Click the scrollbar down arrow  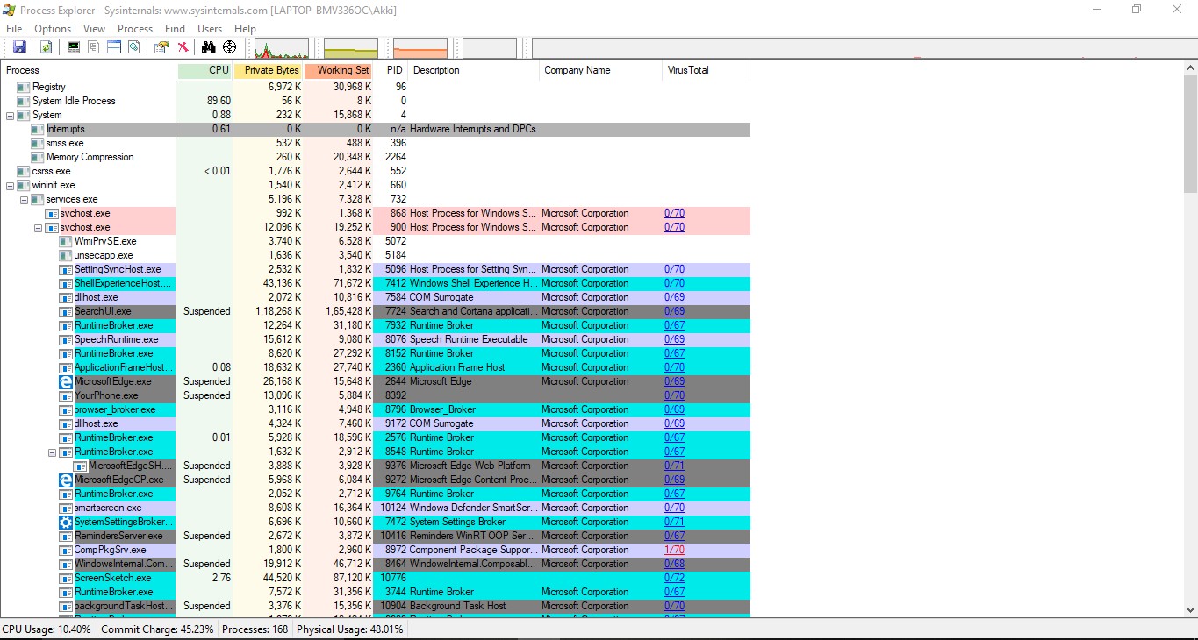point(1190,609)
